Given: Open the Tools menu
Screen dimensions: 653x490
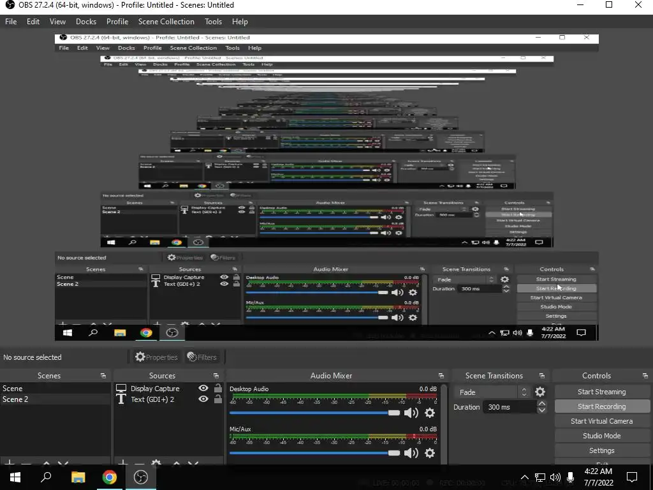Looking at the screenshot, I should 213,22.
